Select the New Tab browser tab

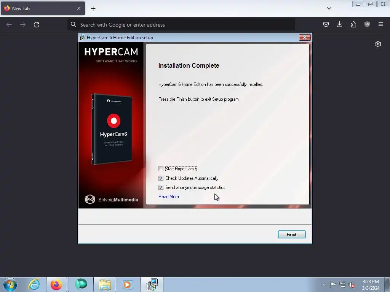click(x=43, y=8)
